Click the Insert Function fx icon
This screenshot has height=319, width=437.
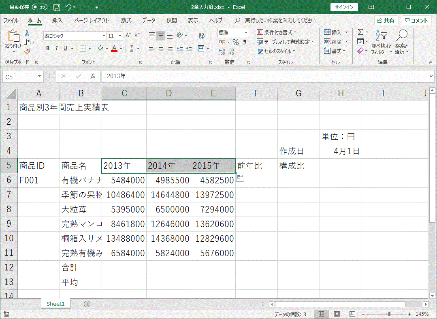92,77
